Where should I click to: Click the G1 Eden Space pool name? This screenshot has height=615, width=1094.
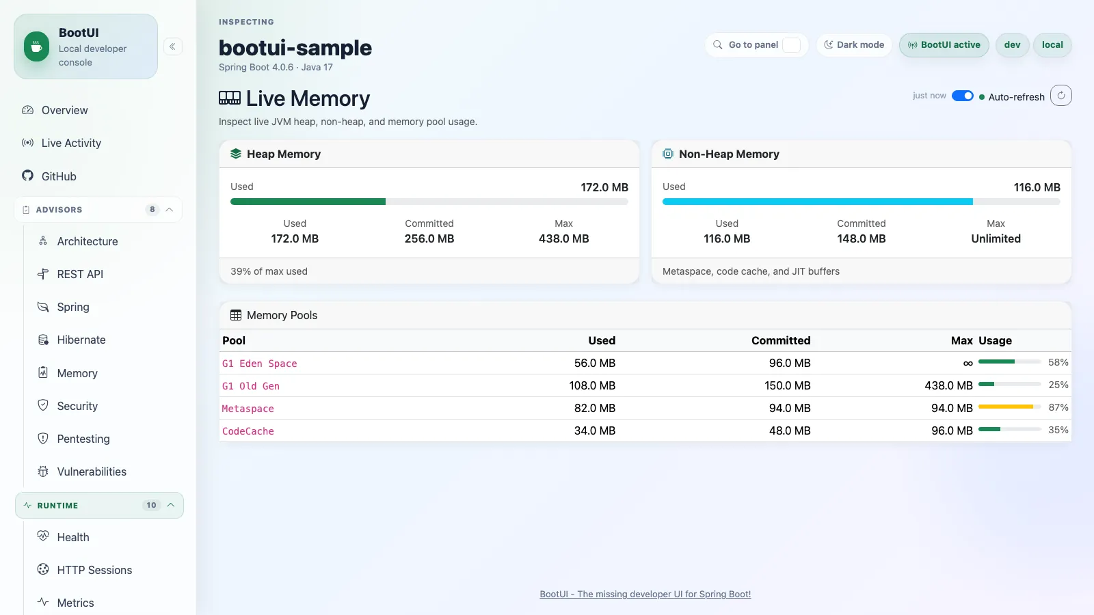click(260, 364)
